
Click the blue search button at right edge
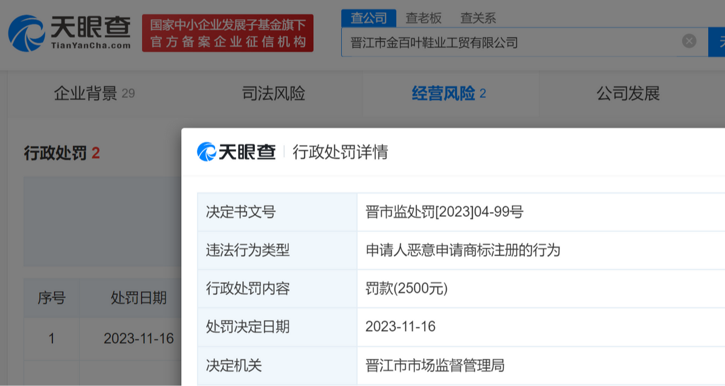tap(718, 42)
